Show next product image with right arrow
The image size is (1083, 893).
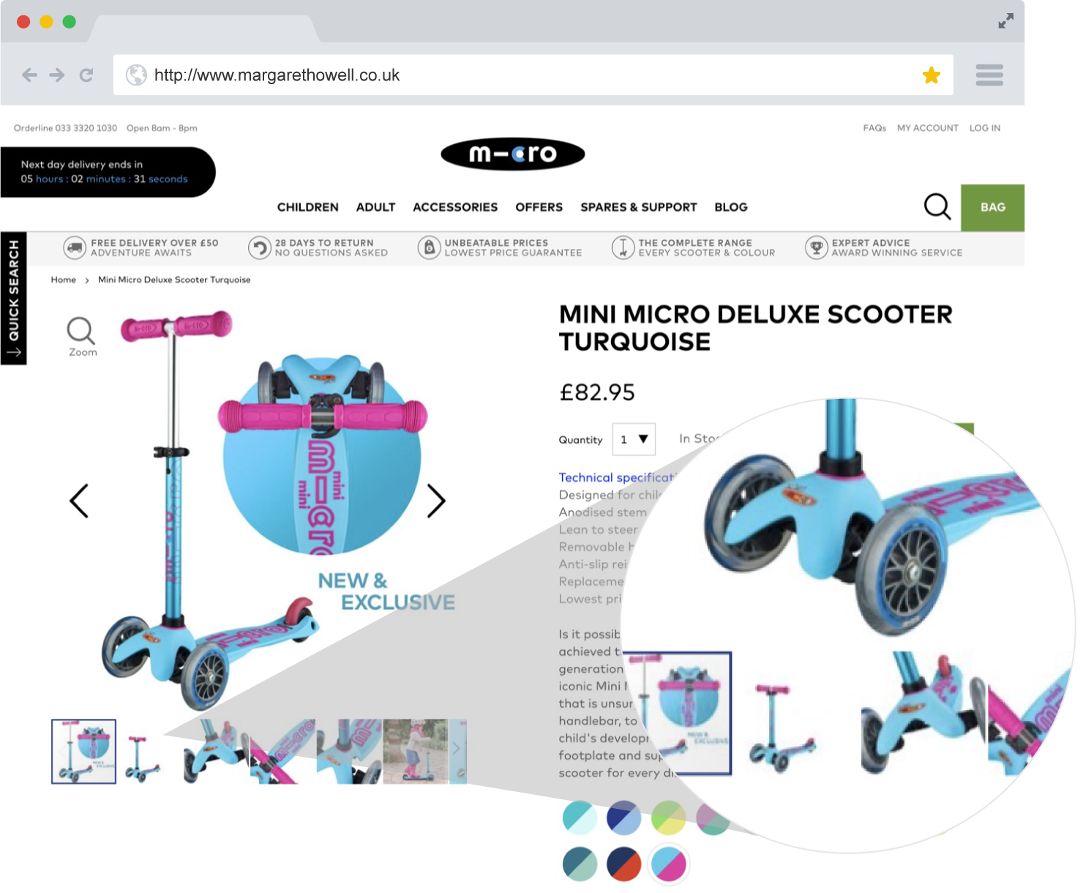pos(436,501)
